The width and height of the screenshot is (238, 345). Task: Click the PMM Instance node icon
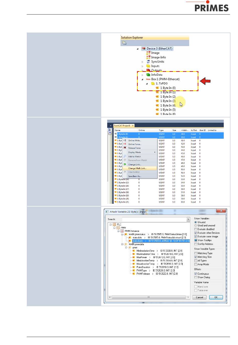(122, 231)
